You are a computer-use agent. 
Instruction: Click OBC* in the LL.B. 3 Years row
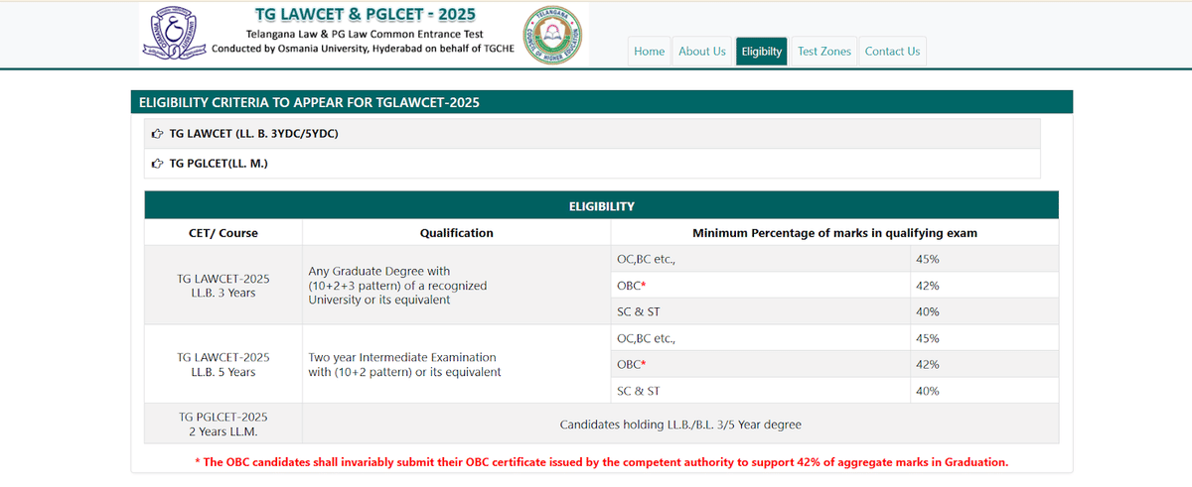pyautogui.click(x=760, y=285)
